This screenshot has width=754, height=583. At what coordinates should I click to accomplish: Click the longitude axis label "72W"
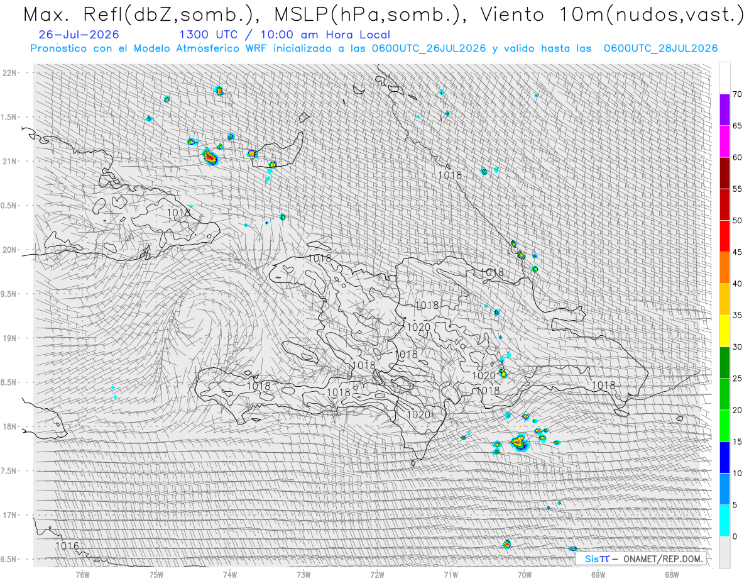click(378, 574)
